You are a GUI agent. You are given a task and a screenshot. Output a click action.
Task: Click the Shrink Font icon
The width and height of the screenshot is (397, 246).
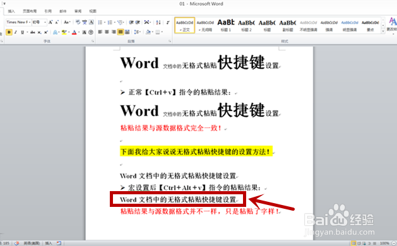[57, 22]
